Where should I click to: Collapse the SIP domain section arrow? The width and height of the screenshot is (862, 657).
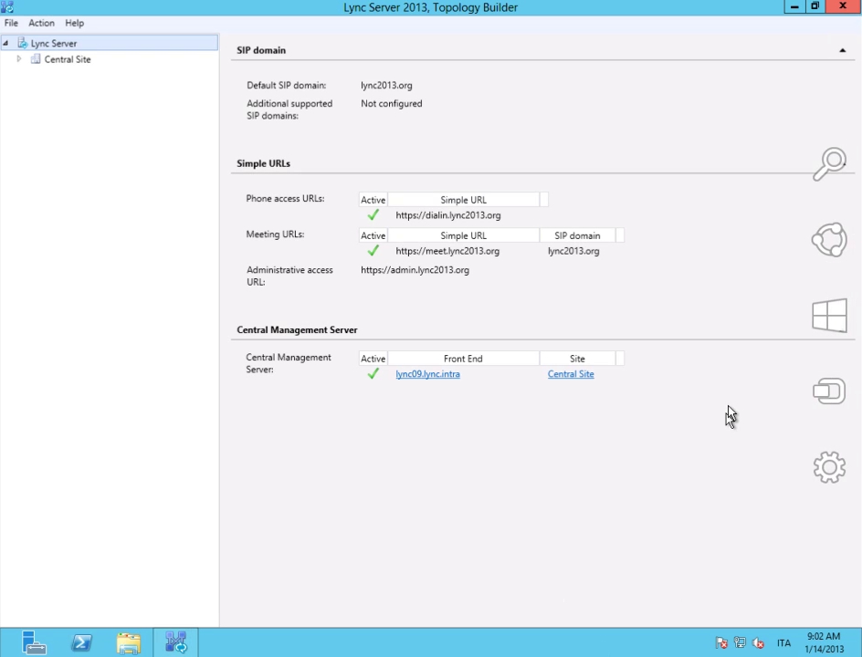tap(842, 50)
